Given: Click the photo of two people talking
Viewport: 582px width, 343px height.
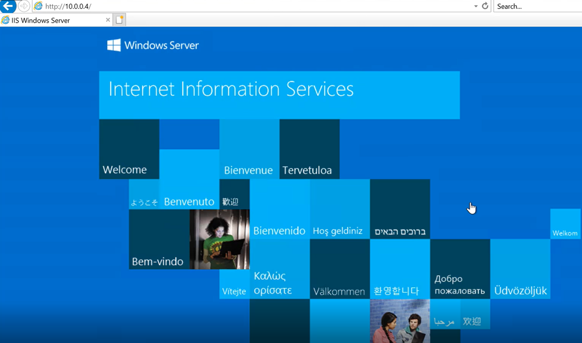Looking at the screenshot, I should pos(400,321).
